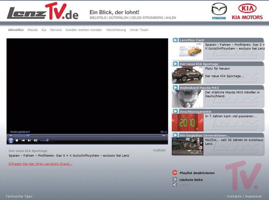Click Erfragen Sie hier Ihren LenzEuro Stand link

click(x=40, y=164)
